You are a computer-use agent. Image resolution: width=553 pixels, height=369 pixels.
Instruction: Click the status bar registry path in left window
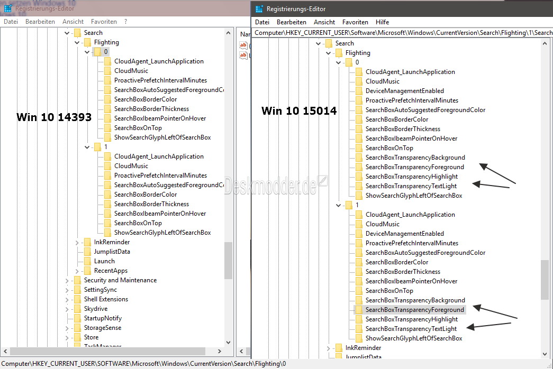point(143,364)
